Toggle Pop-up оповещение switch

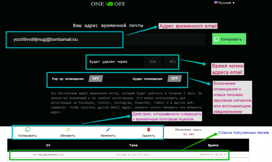(x=96, y=79)
